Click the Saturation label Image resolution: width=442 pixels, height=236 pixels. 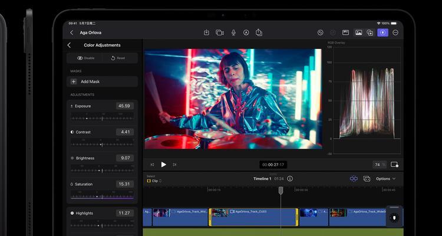tap(84, 184)
